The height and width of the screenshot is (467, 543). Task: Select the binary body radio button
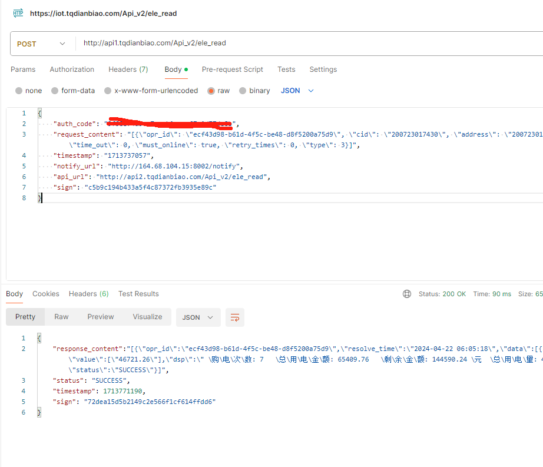point(243,91)
